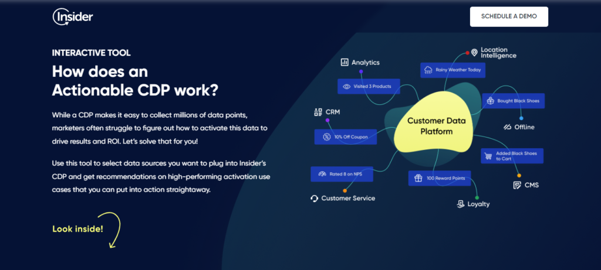Click the Loyalty icon
Image resolution: width=601 pixels, height=270 pixels.
(460, 204)
